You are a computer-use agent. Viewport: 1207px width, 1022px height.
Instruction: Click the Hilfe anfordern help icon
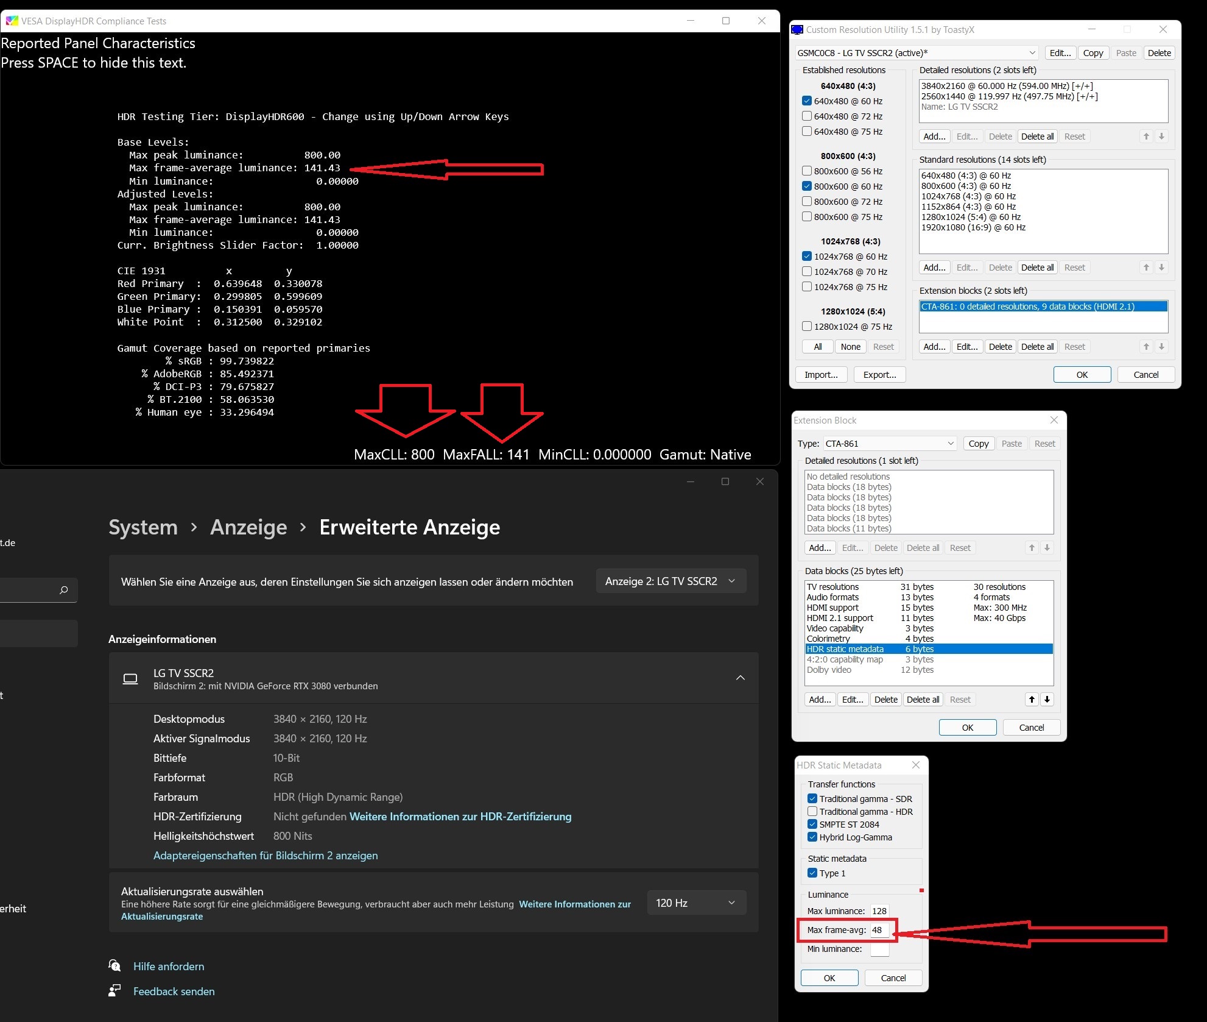point(114,966)
